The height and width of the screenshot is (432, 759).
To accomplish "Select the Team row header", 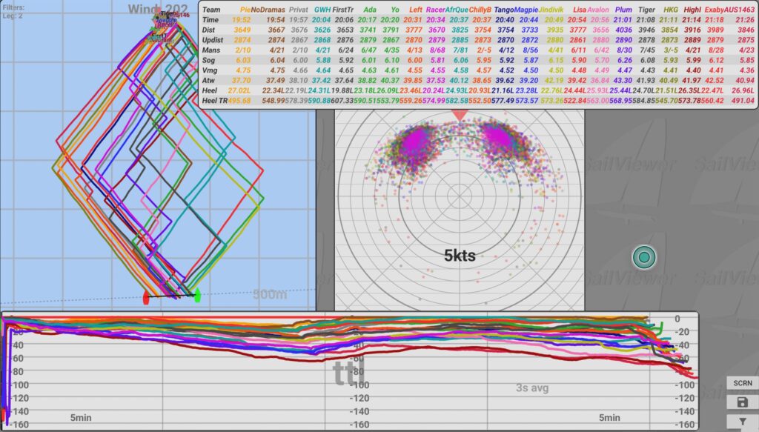I will click(x=211, y=10).
